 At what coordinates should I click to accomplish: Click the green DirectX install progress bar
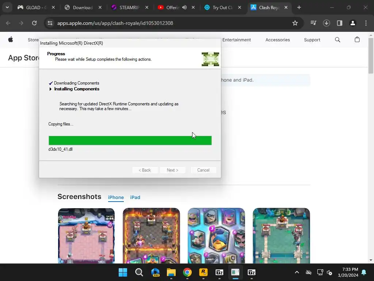130,140
